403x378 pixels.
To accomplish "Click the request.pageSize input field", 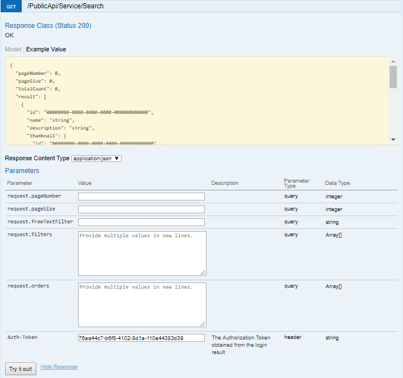I will point(141,209).
